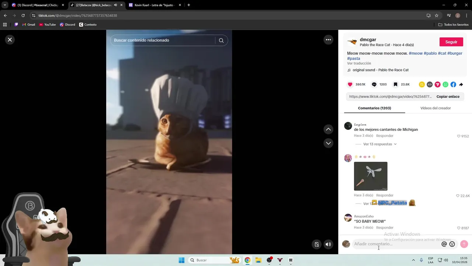
Task: Open the Contexto bookmark
Action: [x=88, y=25]
